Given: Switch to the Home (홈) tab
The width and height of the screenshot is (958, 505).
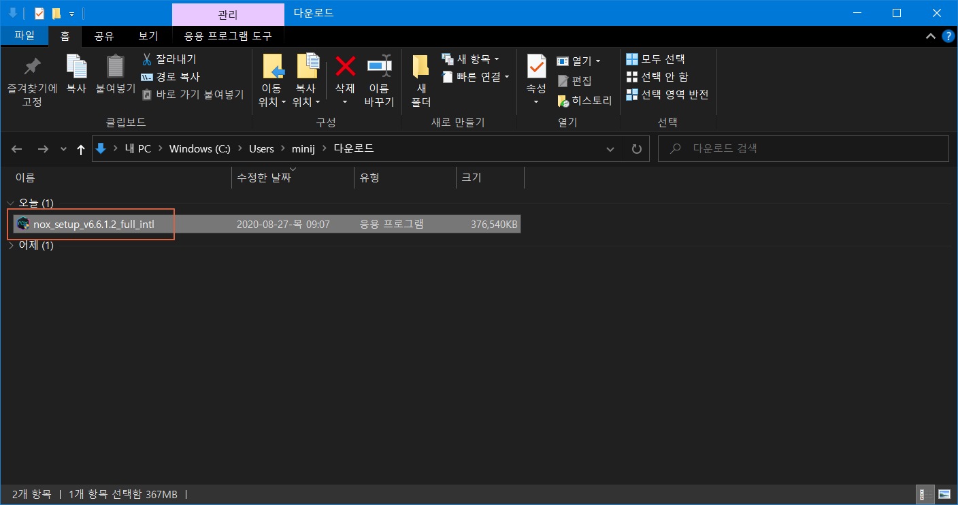Looking at the screenshot, I should click(x=65, y=36).
